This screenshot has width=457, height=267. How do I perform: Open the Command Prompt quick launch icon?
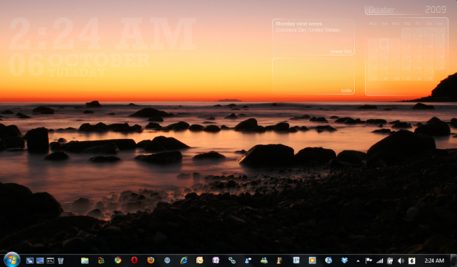(51, 261)
